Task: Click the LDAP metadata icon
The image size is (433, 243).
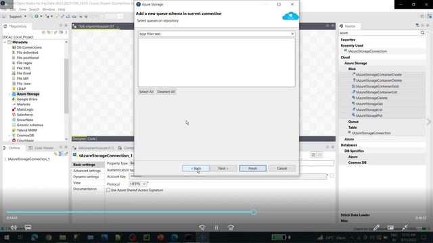Action: point(14,88)
